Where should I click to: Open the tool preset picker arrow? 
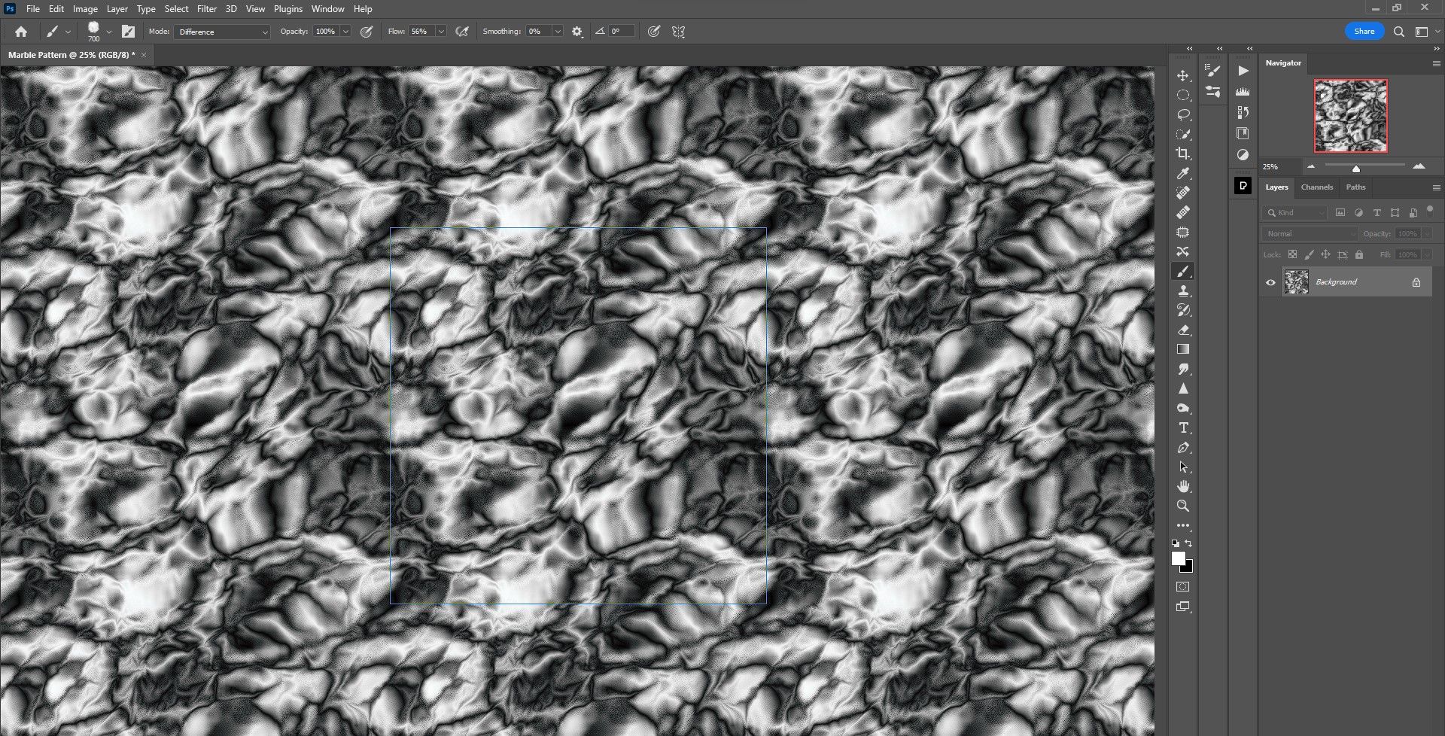click(68, 32)
